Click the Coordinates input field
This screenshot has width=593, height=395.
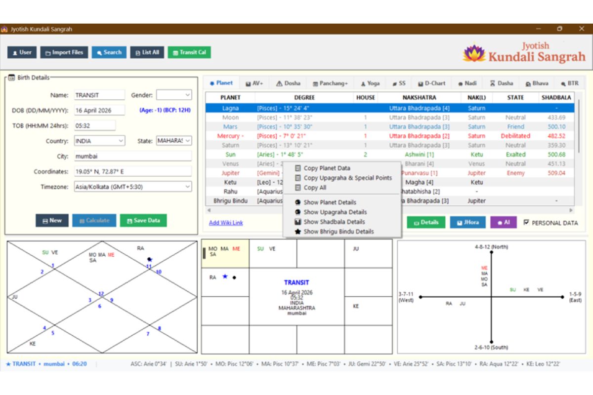point(132,171)
